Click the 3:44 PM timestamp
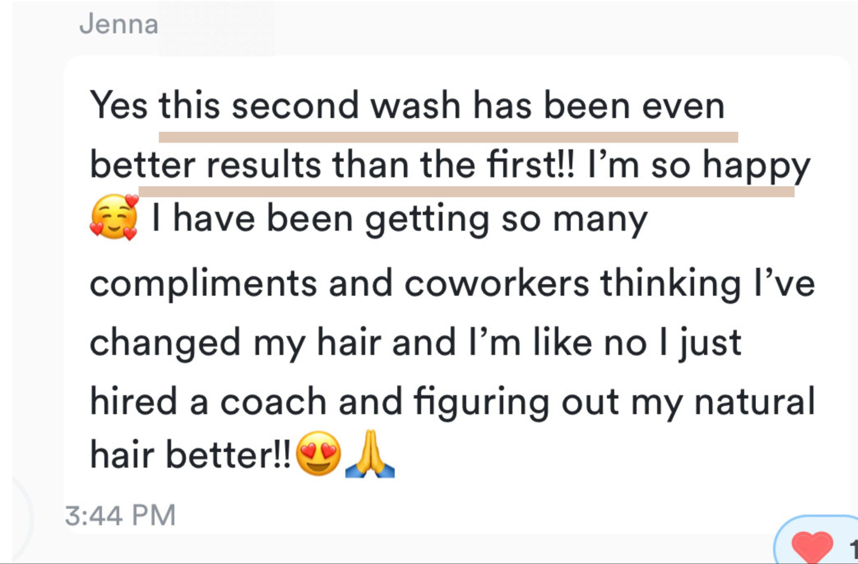858x564 pixels. point(120,515)
